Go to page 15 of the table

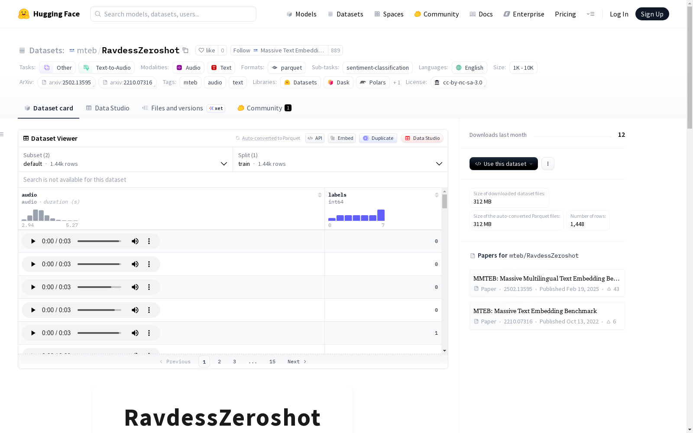[x=272, y=362]
